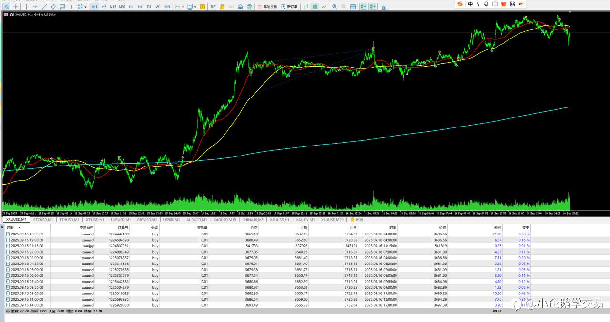Click profit value 21.38
This screenshot has width=610, height=322.
click(497, 234)
